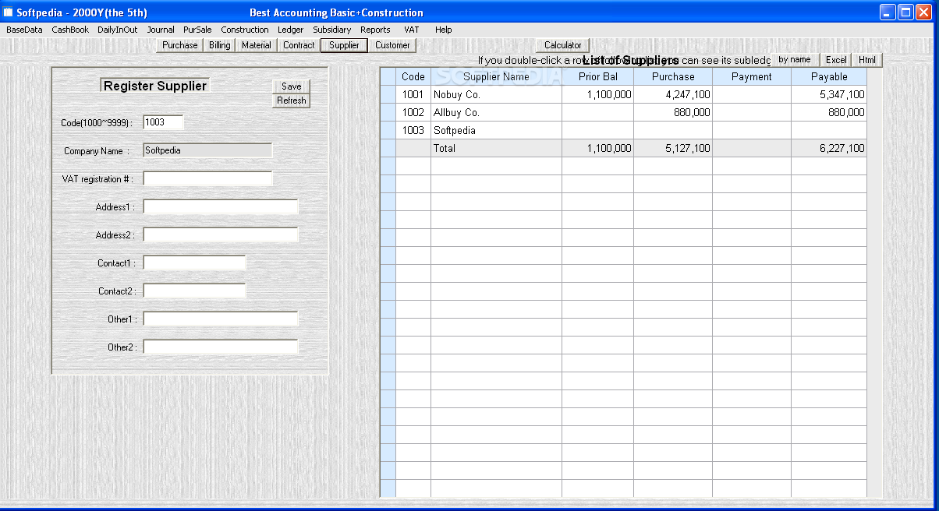Open the Reports menu
Image resolution: width=939 pixels, height=511 pixels.
(x=375, y=30)
